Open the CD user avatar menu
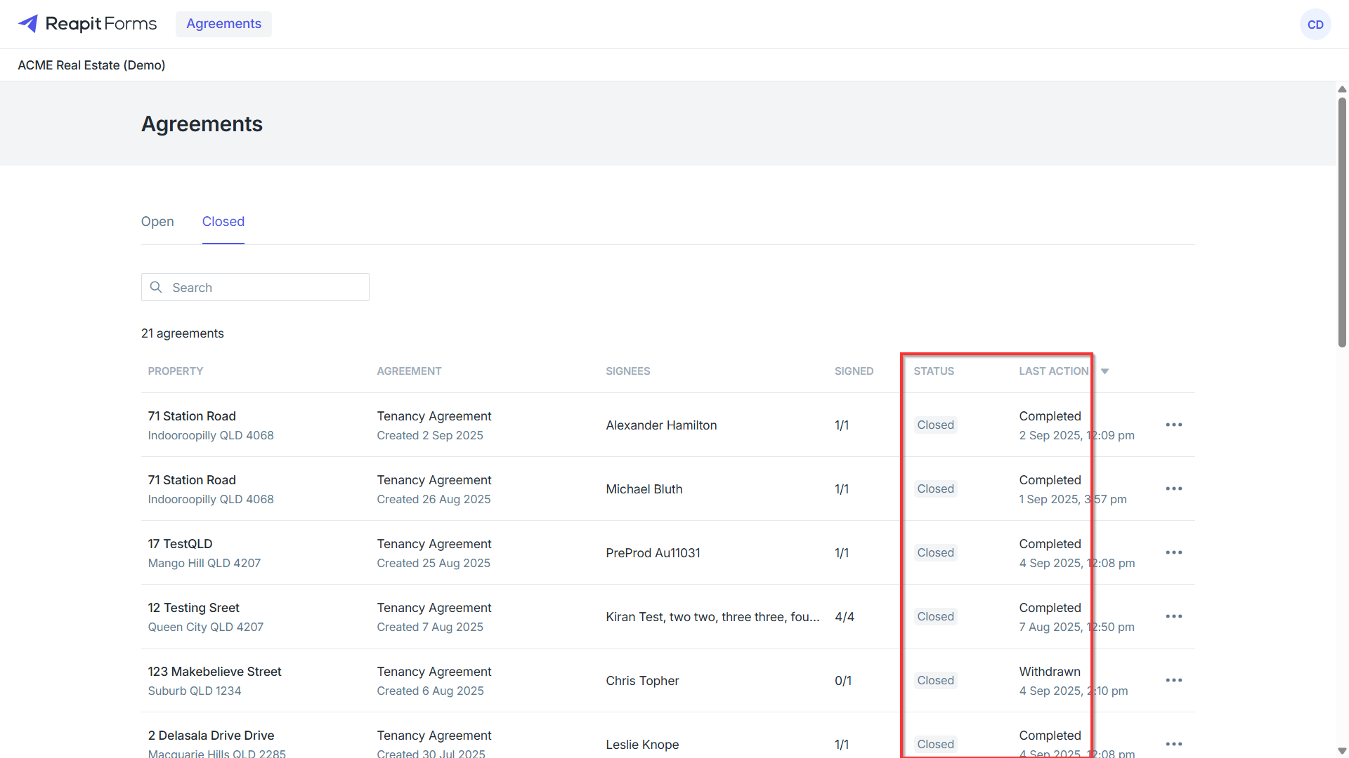Viewport: 1349px width, 758px height. (x=1315, y=25)
